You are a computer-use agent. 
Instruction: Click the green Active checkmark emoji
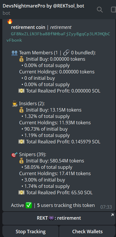(29, 205)
